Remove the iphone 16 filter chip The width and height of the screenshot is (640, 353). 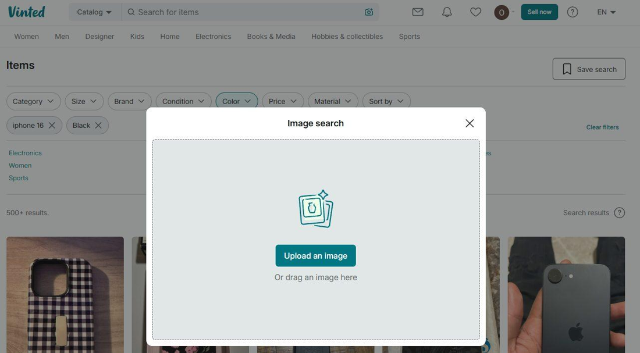(52, 125)
